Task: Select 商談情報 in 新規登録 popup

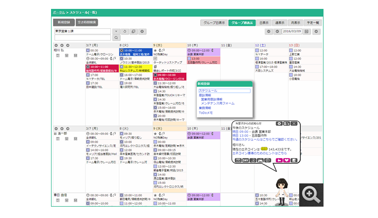Action: [x=205, y=95]
